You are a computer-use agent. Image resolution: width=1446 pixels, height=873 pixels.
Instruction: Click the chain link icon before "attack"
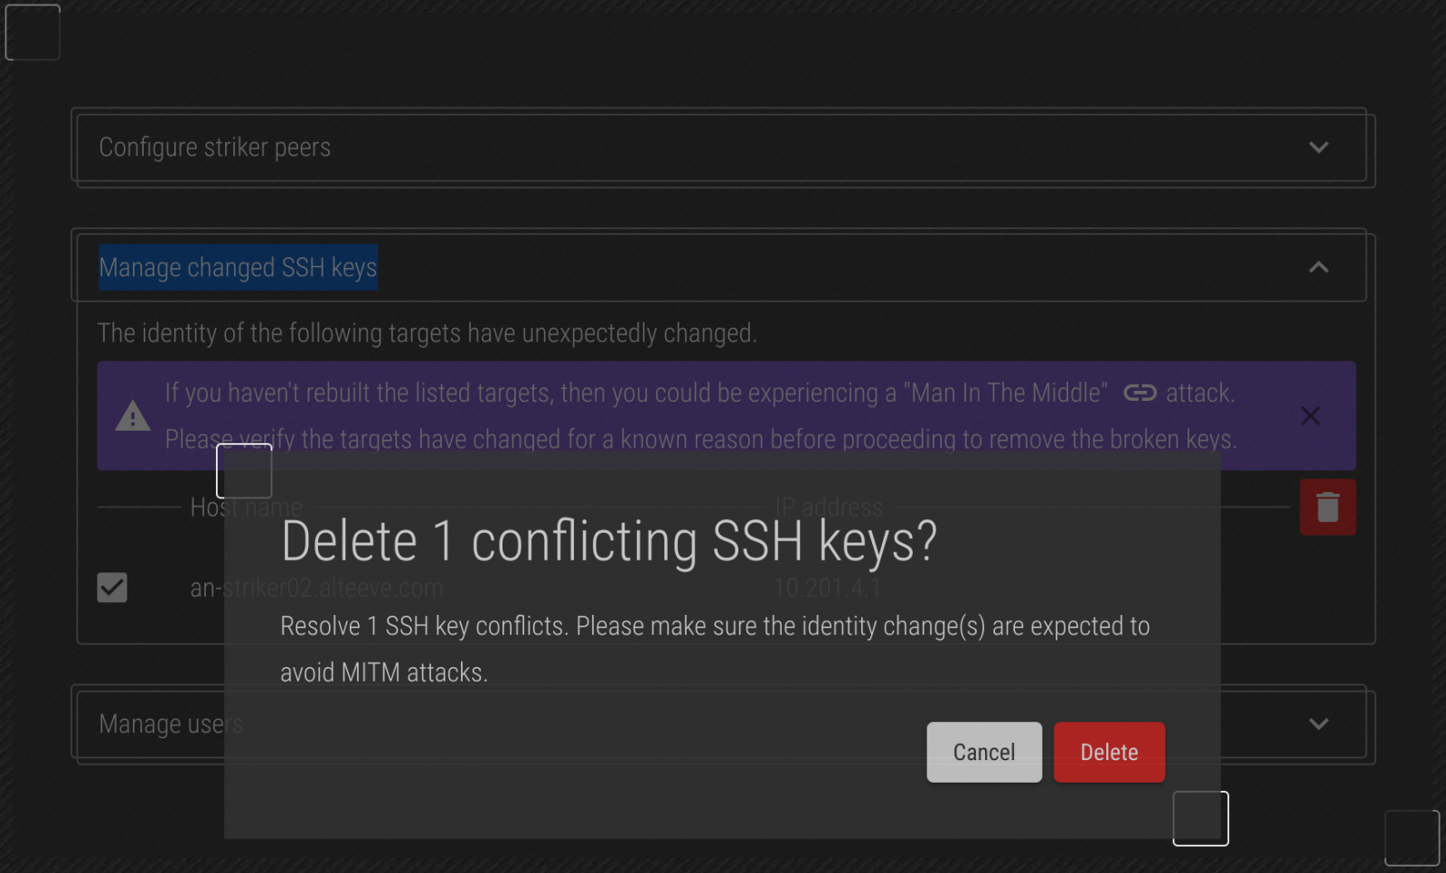[x=1139, y=393]
